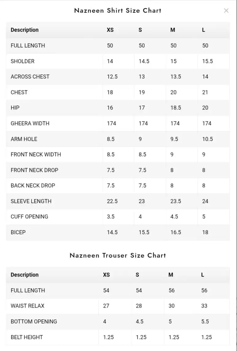Click the ACROSS CHEST row label

(x=30, y=77)
